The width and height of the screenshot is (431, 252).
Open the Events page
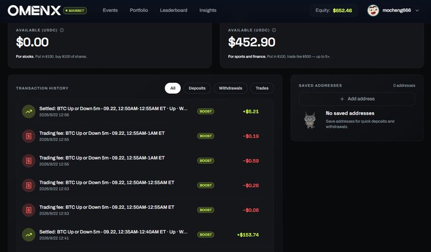tap(110, 10)
